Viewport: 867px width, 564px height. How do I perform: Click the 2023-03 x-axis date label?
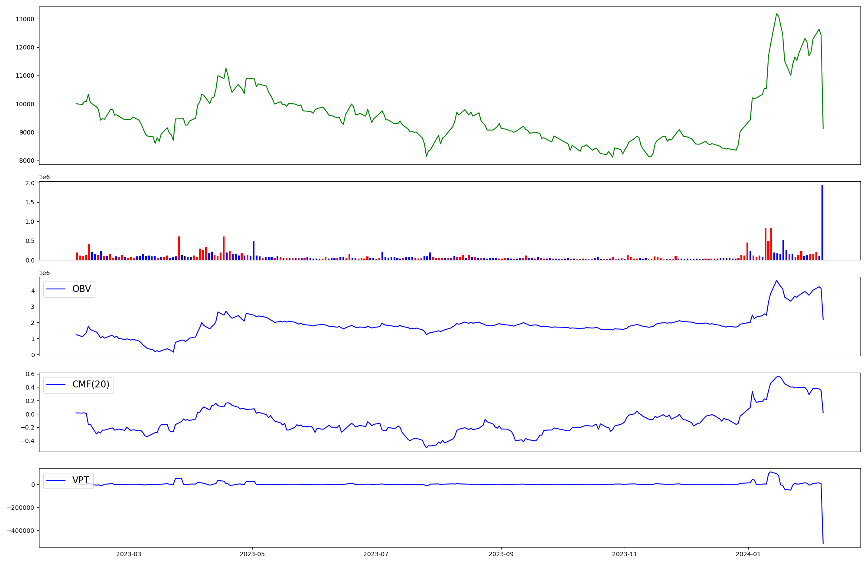(129, 554)
